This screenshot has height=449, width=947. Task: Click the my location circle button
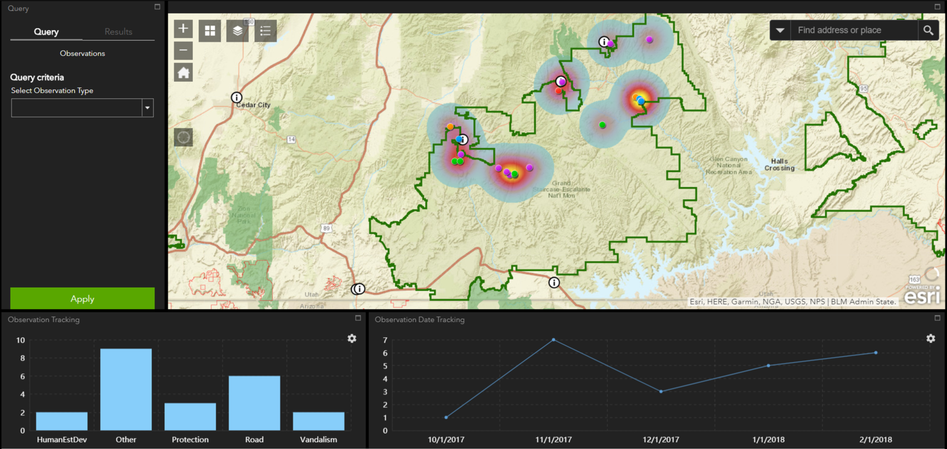(x=183, y=137)
